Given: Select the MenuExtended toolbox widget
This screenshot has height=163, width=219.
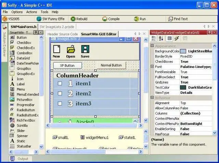Looking at the screenshot, I should (x=28, y=95).
